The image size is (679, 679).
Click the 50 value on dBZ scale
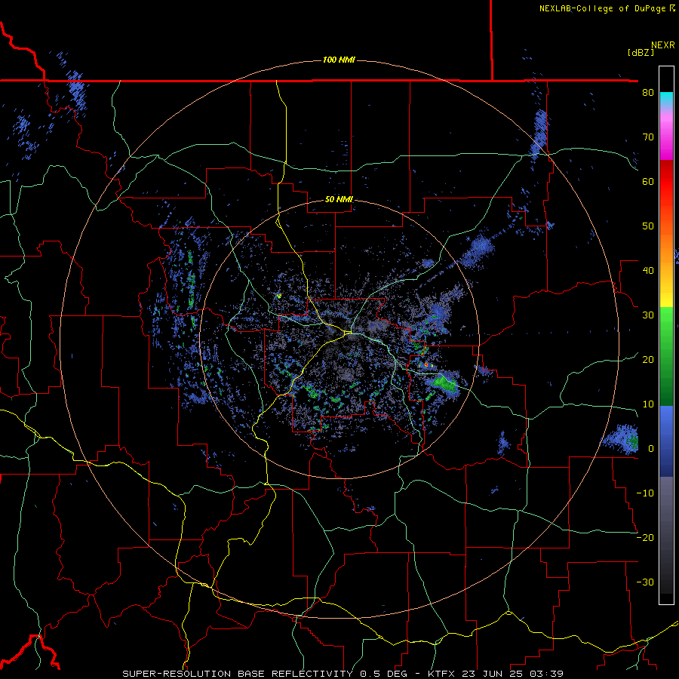648,226
